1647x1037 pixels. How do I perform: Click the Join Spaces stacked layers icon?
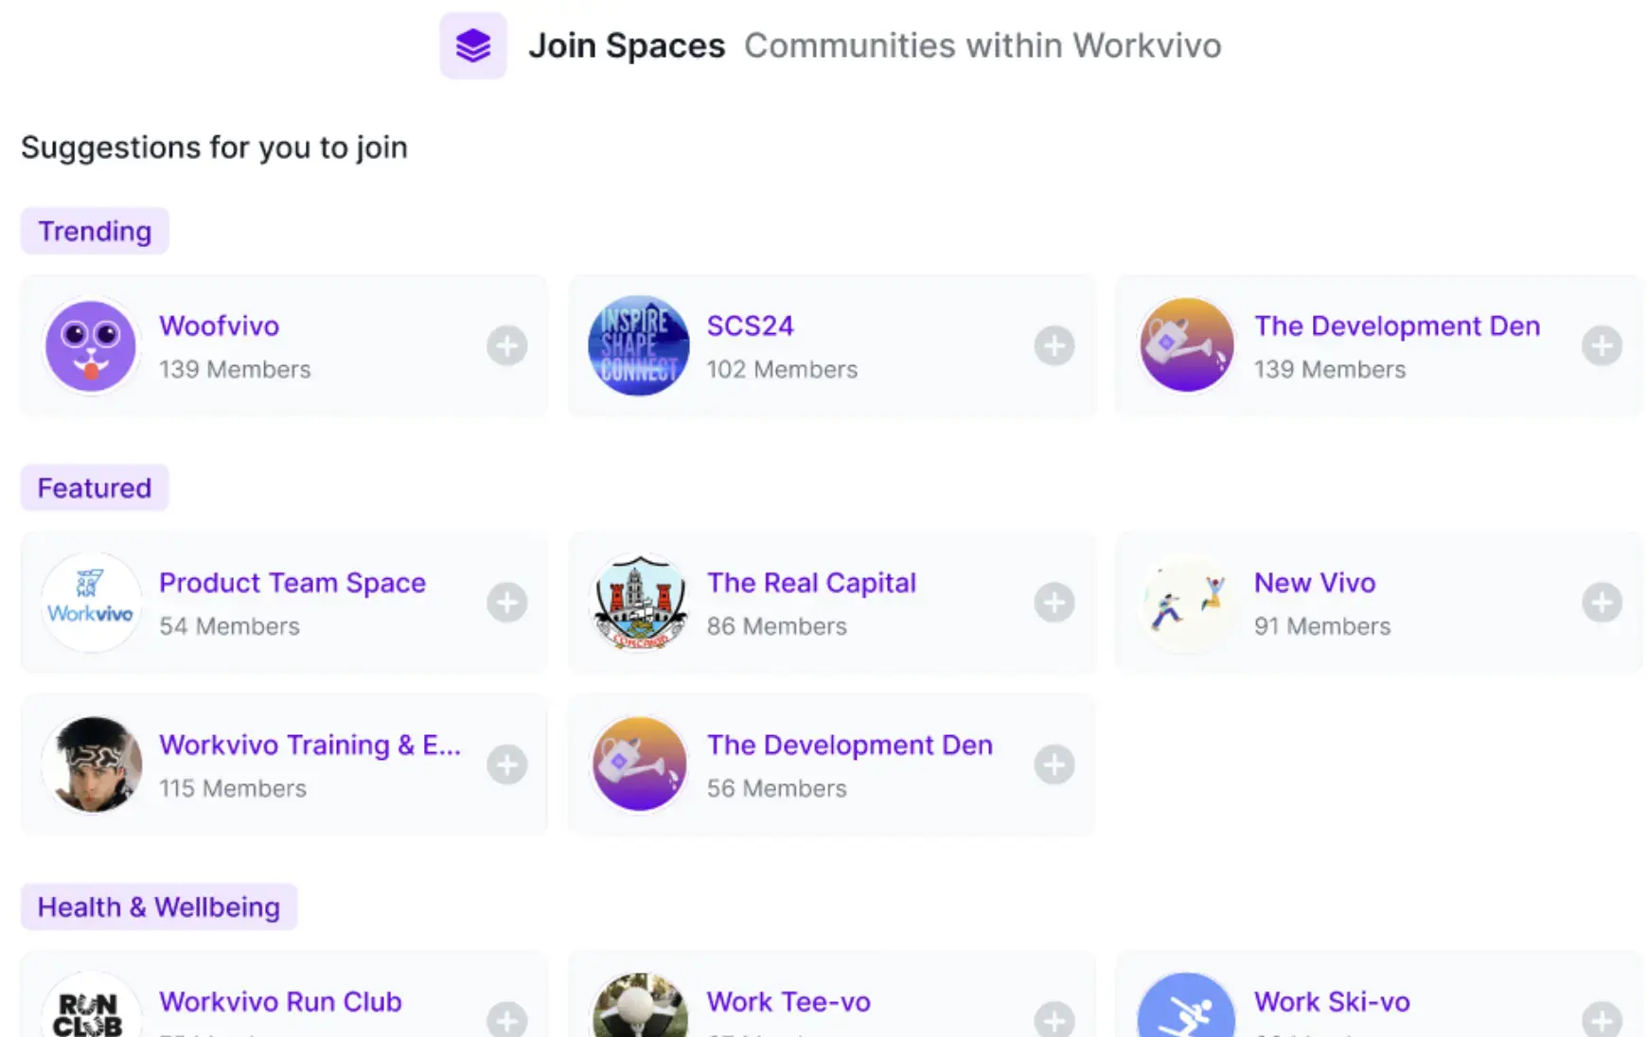(473, 45)
